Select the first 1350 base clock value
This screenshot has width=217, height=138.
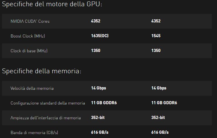[x=96, y=51]
